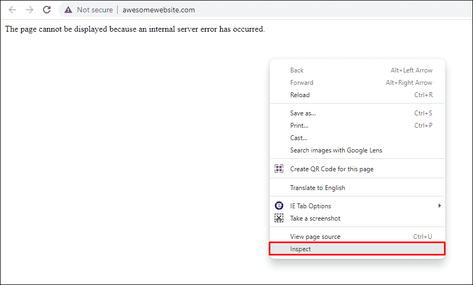This screenshot has height=285, width=473.
Task: Click the Ctrl+U shortcut text
Action: pyautogui.click(x=422, y=237)
